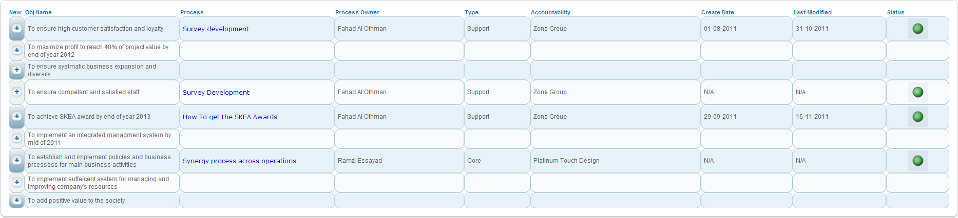Expand the systematic business expansion row
958x218 pixels.
pyautogui.click(x=17, y=70)
